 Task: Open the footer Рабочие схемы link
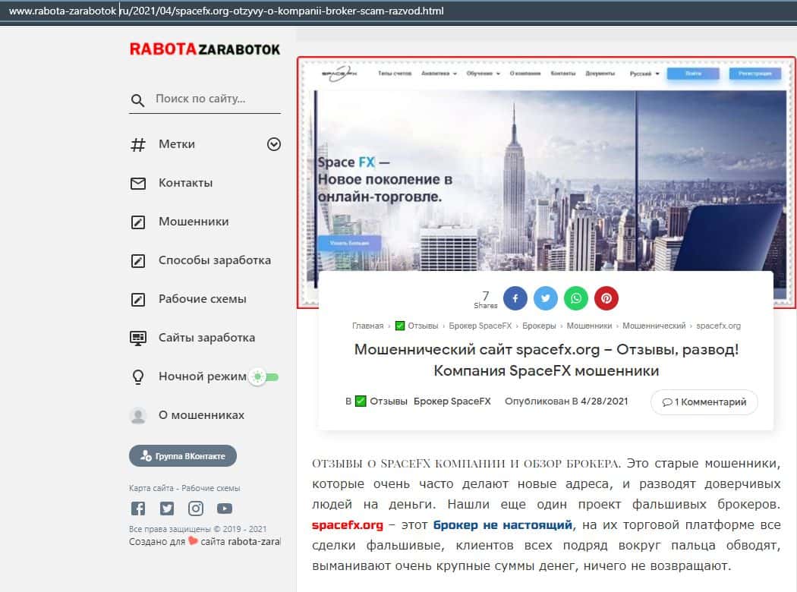(x=210, y=488)
